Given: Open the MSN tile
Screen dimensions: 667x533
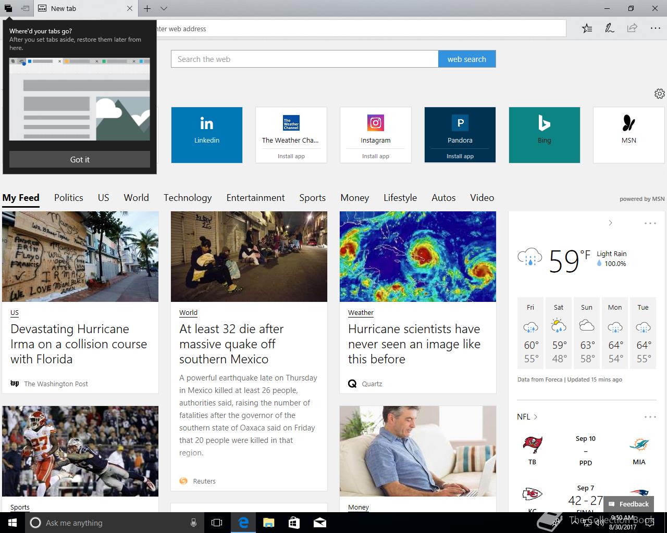Looking at the screenshot, I should (x=629, y=135).
